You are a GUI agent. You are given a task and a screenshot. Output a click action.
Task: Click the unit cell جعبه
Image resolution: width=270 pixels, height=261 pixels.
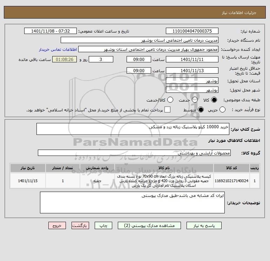97,181
